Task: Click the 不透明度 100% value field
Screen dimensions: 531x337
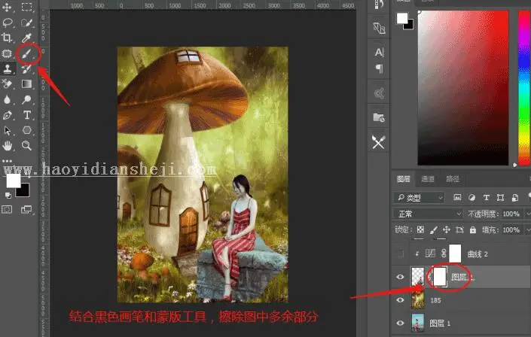Action: click(511, 214)
